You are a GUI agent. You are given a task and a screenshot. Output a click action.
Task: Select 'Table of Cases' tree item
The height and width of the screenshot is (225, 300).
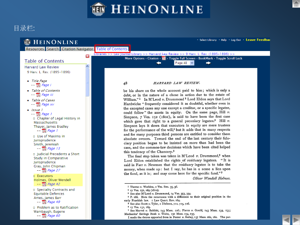[x=43, y=100]
